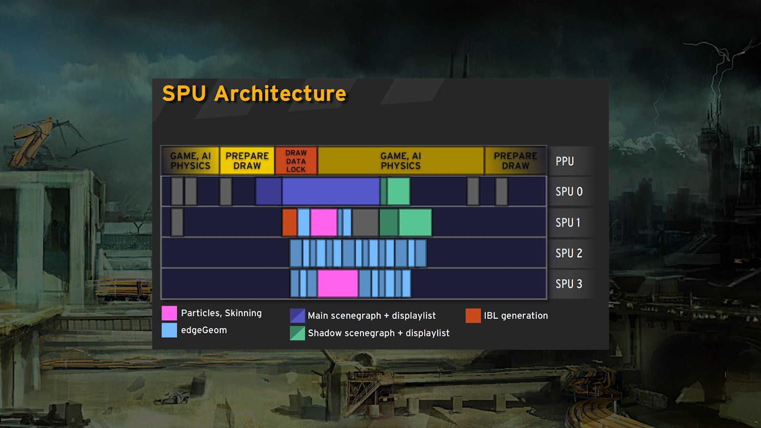Image resolution: width=761 pixels, height=428 pixels.
Task: Click the SPU 2 row label
Action: coord(569,253)
